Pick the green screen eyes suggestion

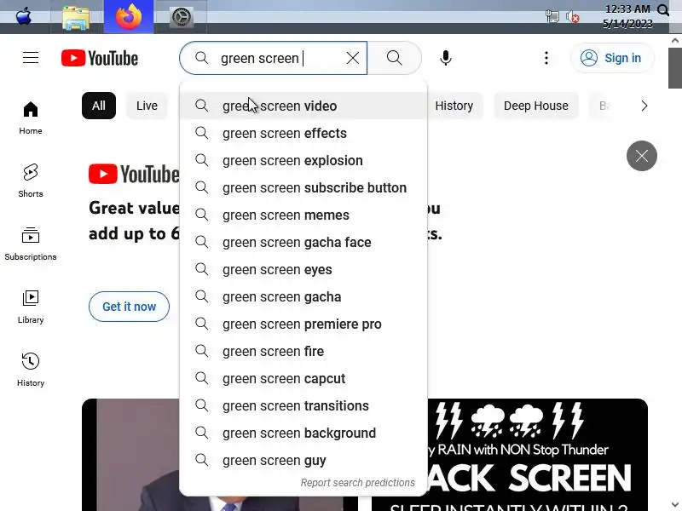point(303,269)
